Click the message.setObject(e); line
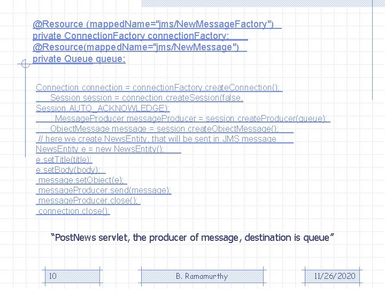This screenshot has width=385, height=289. [x=81, y=180]
